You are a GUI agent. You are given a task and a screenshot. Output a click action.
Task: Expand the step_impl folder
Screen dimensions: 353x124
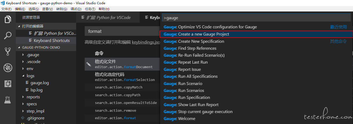46,111
